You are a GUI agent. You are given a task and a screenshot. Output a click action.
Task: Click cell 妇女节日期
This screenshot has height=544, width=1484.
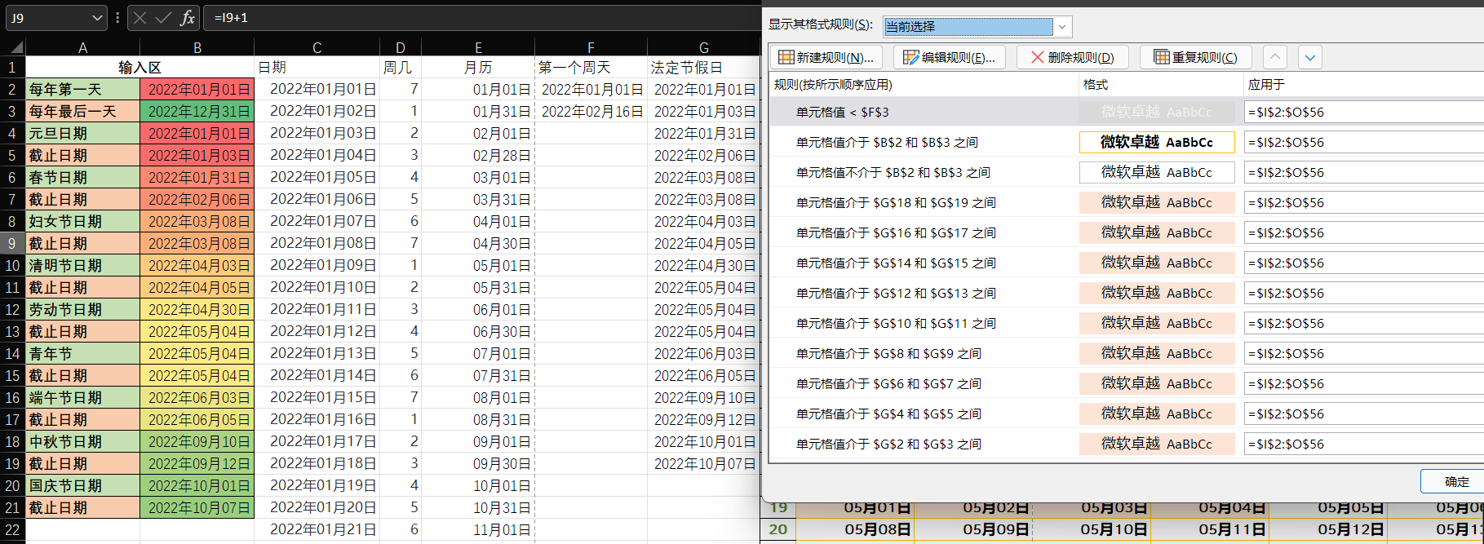point(82,221)
